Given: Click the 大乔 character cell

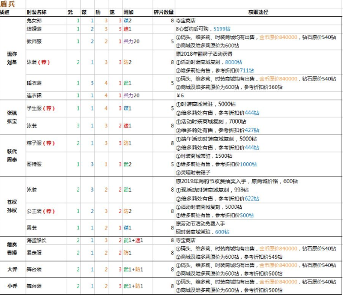Looking at the screenshot, I should click(x=12, y=269).
